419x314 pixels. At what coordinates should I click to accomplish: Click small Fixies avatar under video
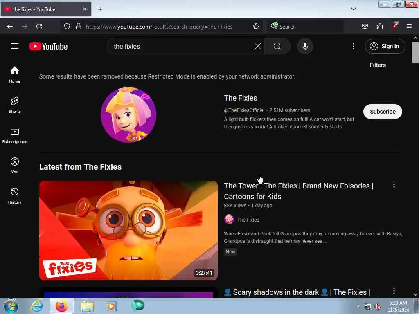pyautogui.click(x=229, y=220)
